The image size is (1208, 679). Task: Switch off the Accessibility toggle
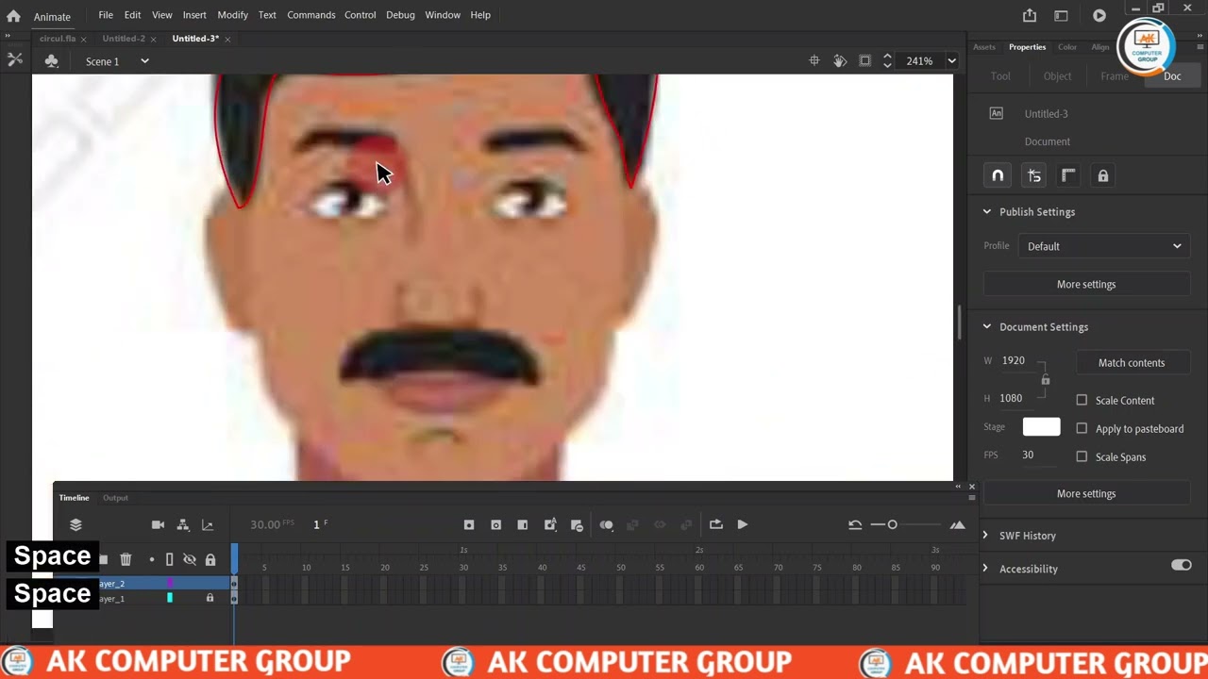coord(1182,565)
